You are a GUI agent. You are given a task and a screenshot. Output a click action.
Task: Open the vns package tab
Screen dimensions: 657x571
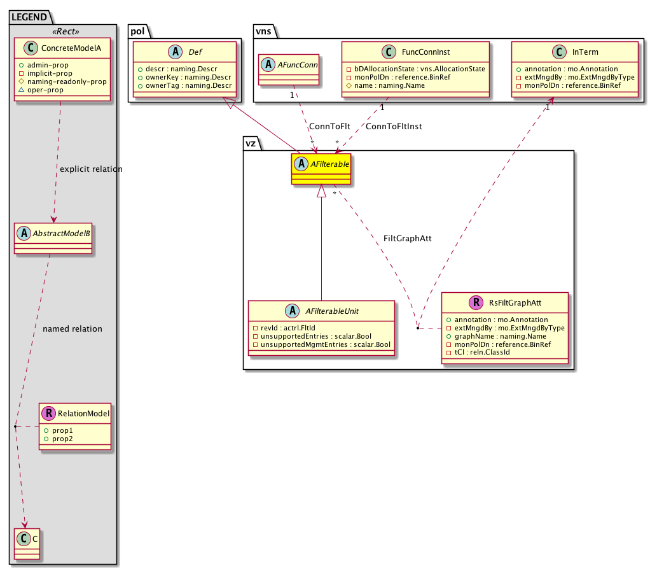pos(264,31)
